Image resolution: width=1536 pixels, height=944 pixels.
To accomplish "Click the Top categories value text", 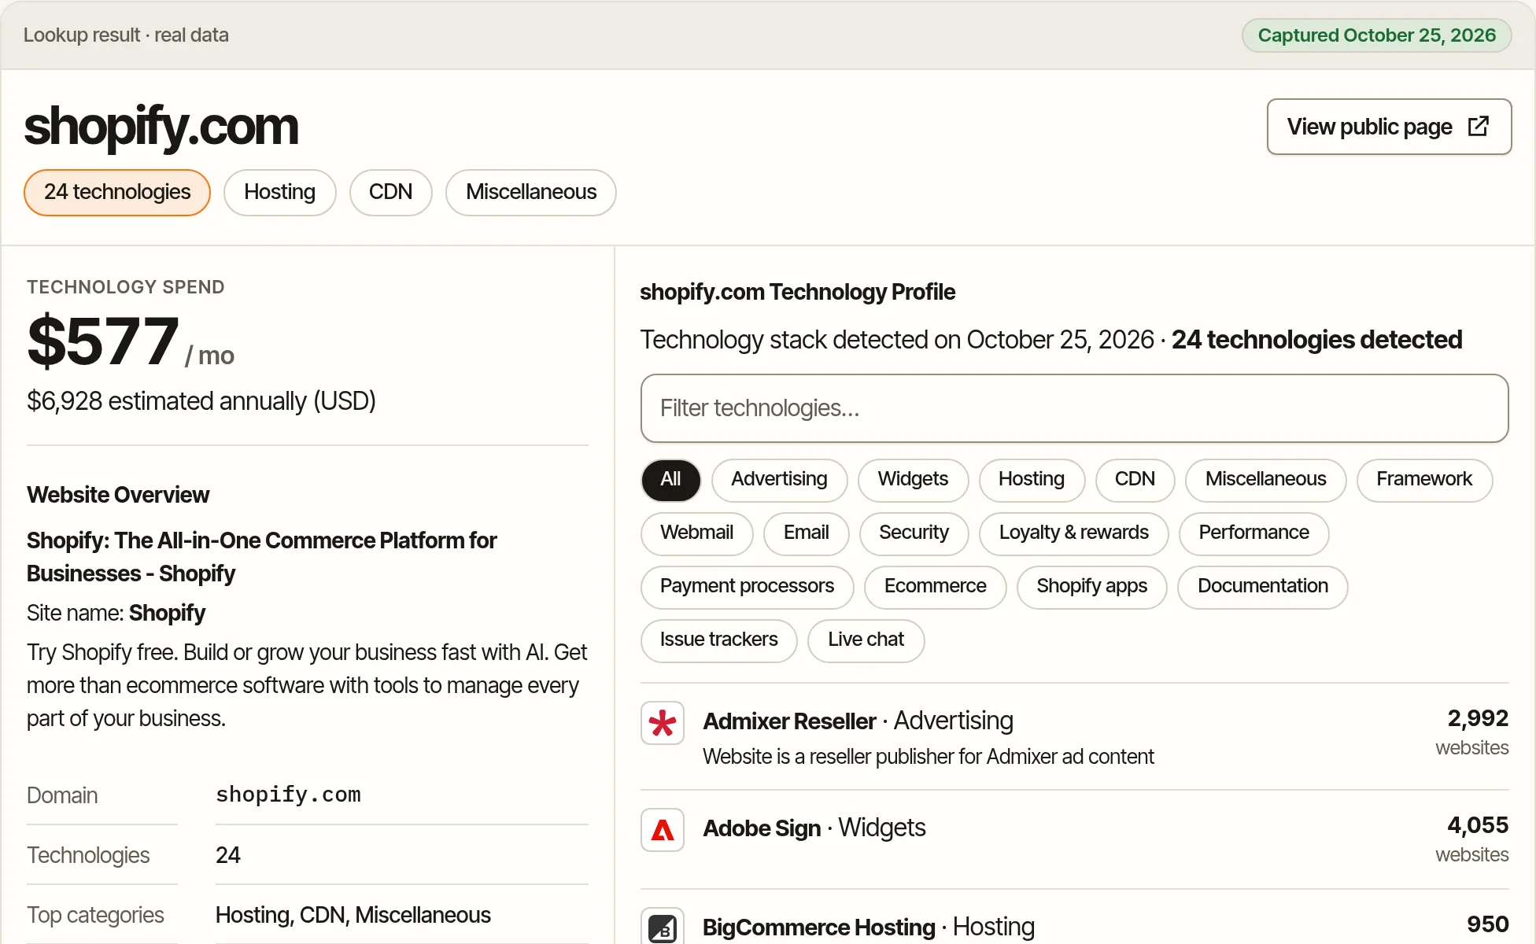I will (x=353, y=915).
